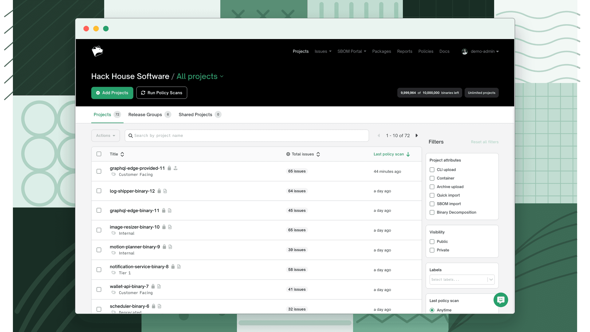The height and width of the screenshot is (332, 590).
Task: Check the Container filter
Action: [x=432, y=178]
